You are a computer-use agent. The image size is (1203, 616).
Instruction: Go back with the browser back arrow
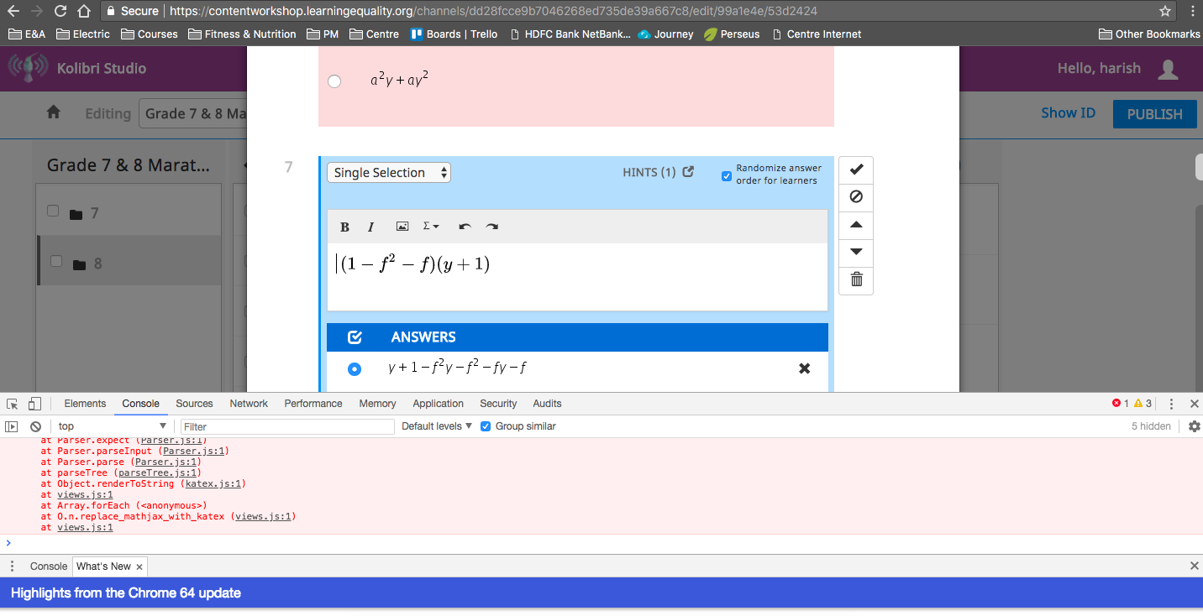13,11
